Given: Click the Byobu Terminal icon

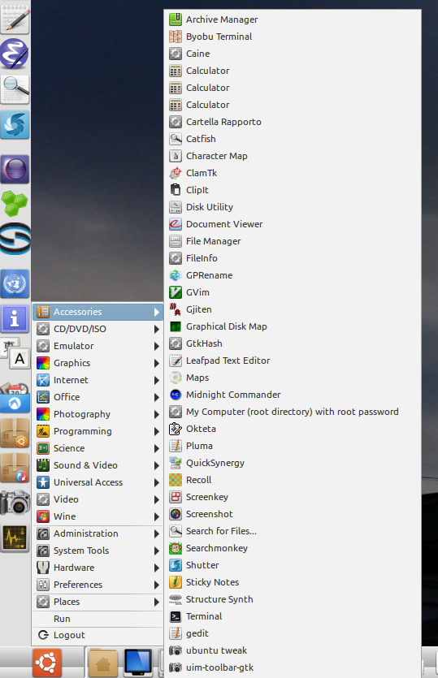Looking at the screenshot, I should [176, 37].
